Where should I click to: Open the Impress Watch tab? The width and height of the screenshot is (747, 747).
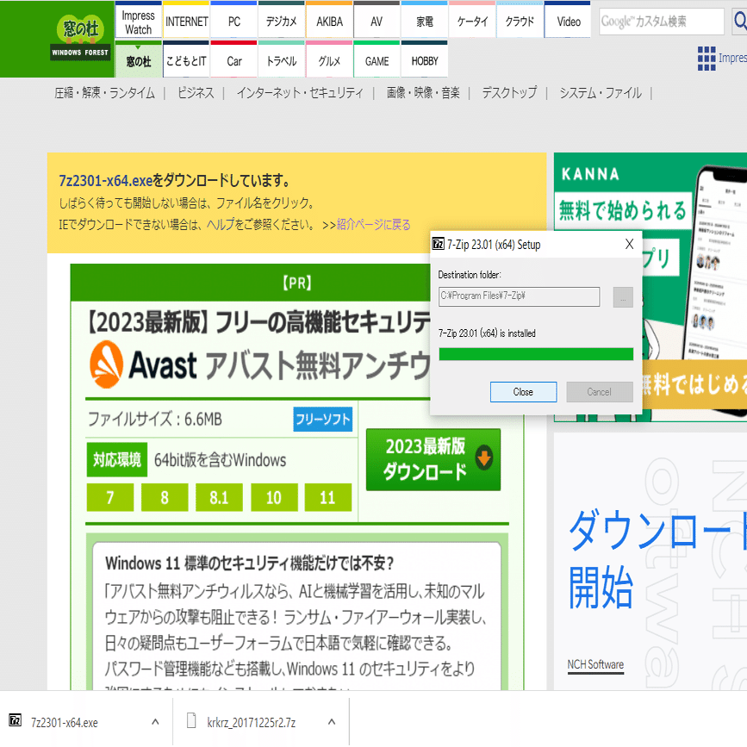tap(138, 21)
